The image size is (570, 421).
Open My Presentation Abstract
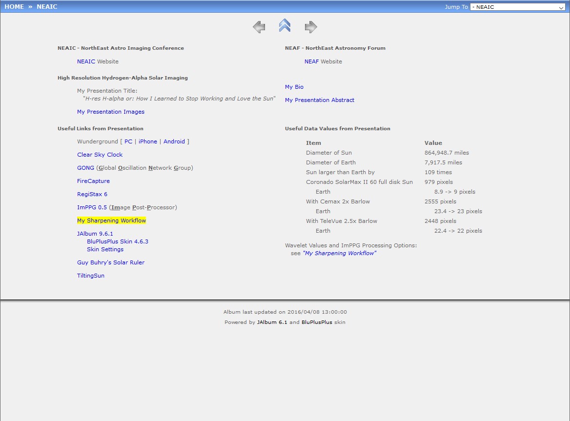[320, 100]
